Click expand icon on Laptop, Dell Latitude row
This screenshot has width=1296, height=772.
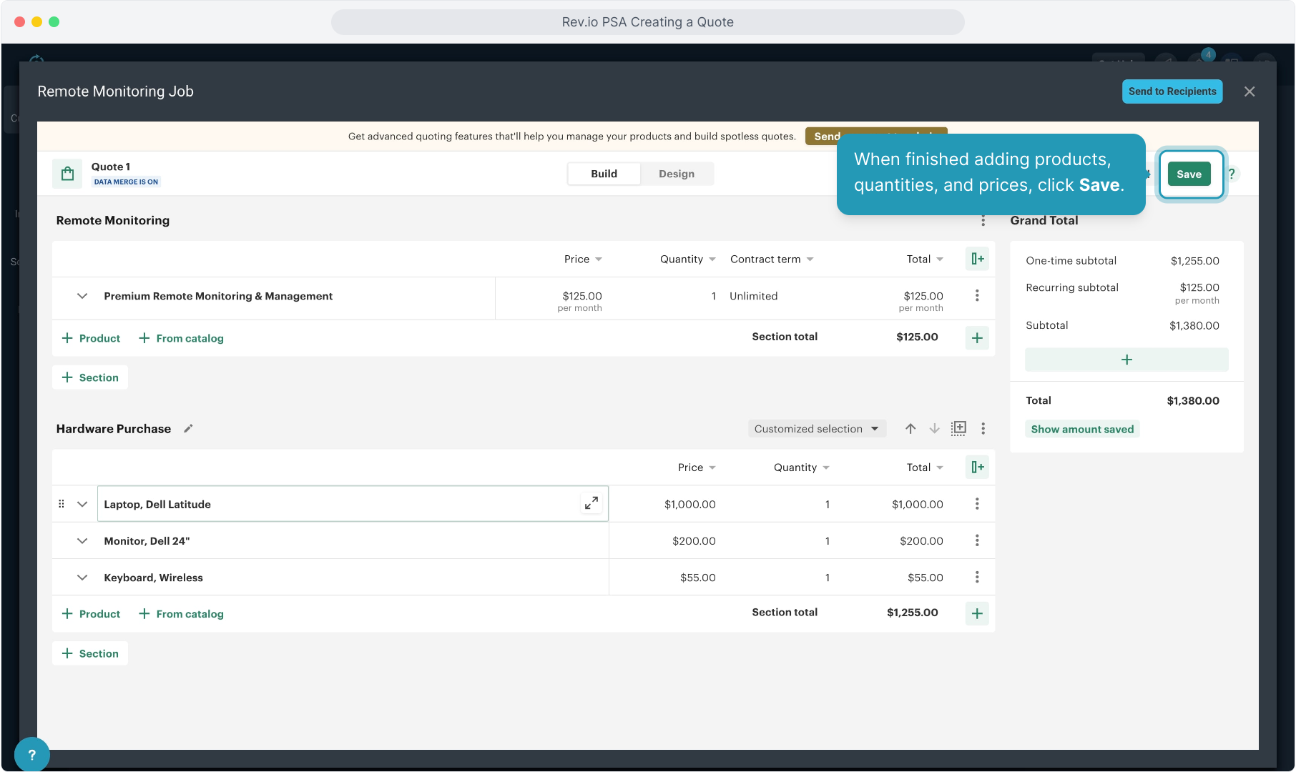tap(591, 503)
